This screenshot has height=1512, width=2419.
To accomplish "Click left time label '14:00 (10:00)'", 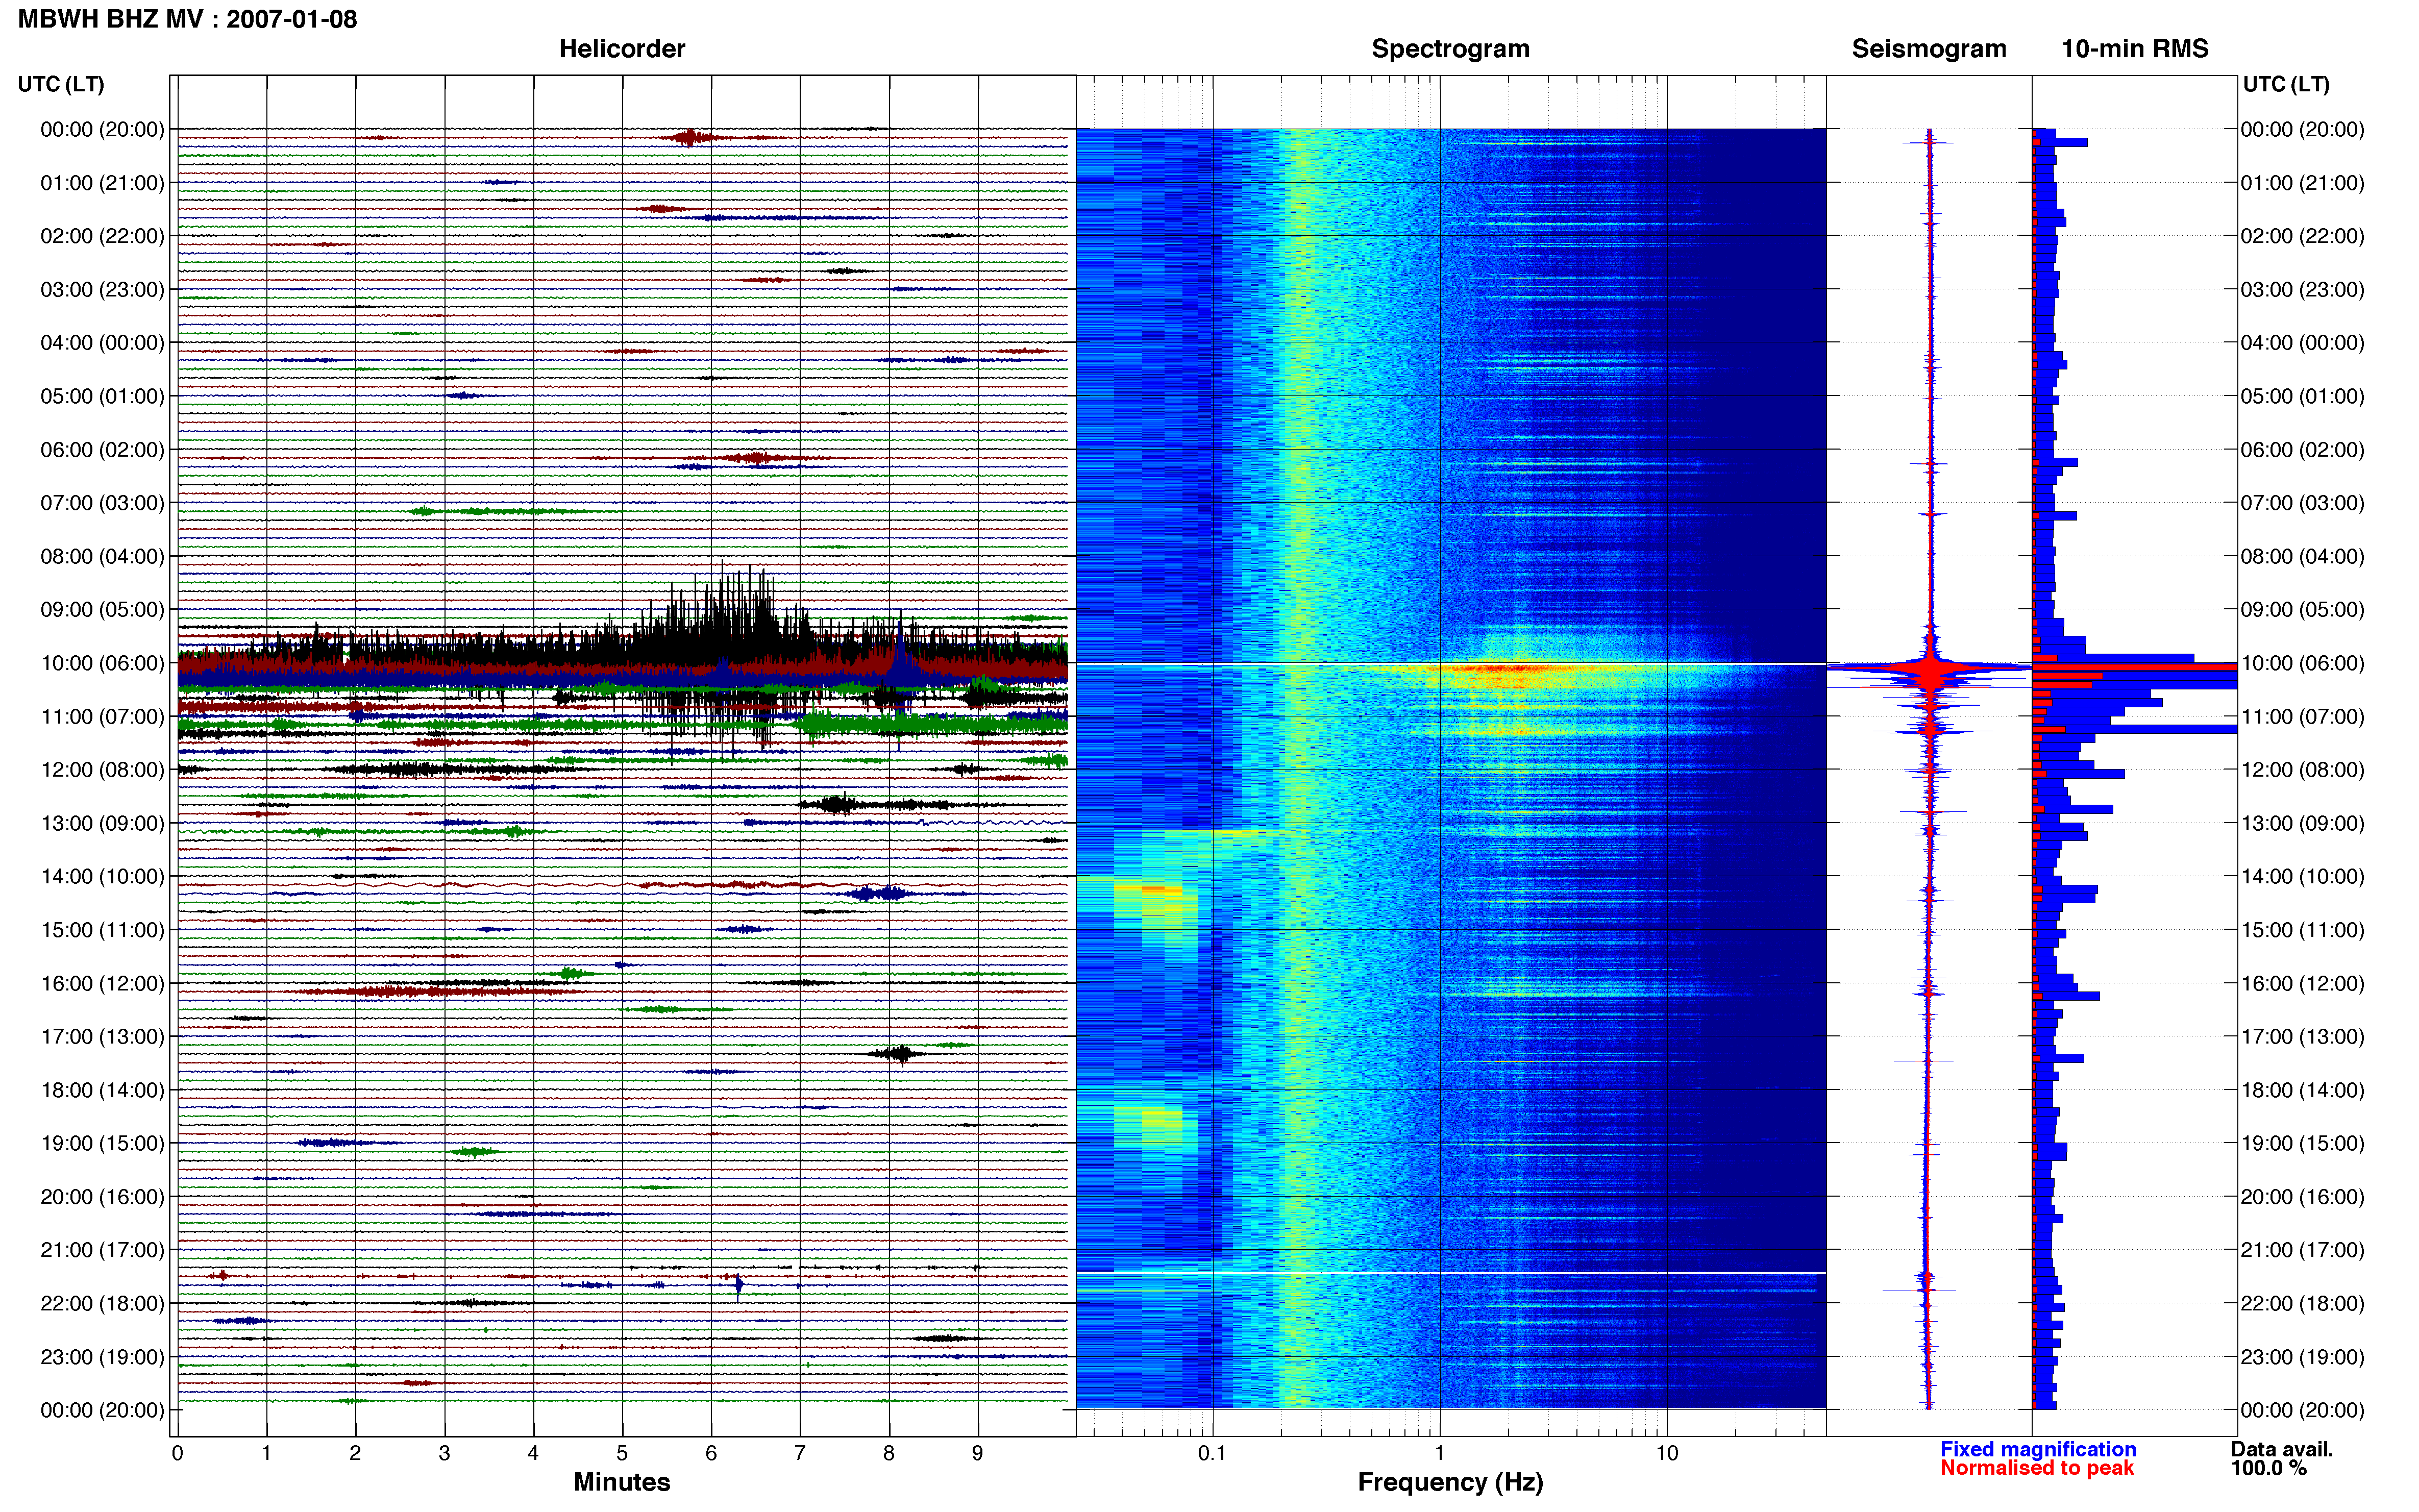I will point(102,876).
